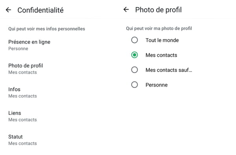
Task: Open the Photo de profil privacy entry
Action: pyautogui.click(x=59, y=69)
